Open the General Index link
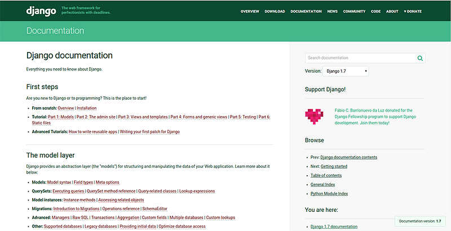 coord(322,185)
